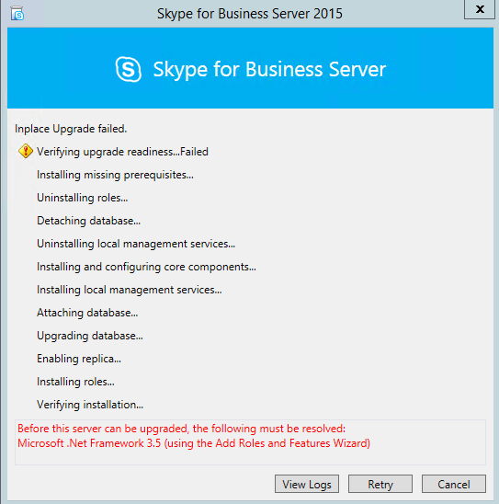Click the View Logs button
This screenshot has width=499, height=504.
pyautogui.click(x=307, y=484)
